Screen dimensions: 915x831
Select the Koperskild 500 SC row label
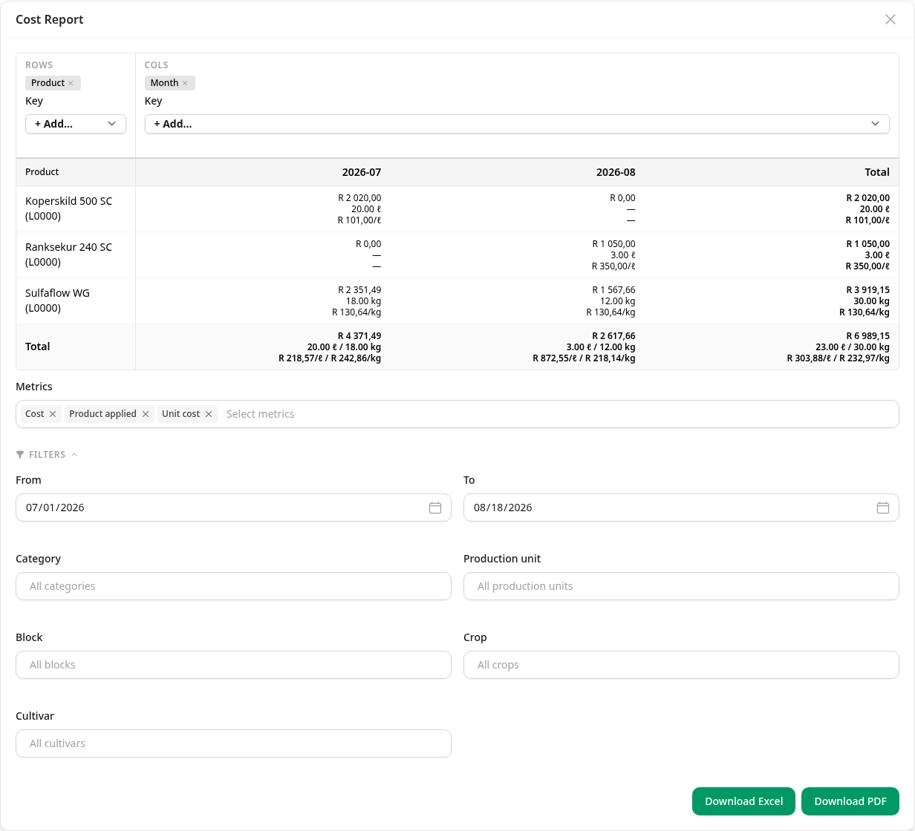[69, 208]
